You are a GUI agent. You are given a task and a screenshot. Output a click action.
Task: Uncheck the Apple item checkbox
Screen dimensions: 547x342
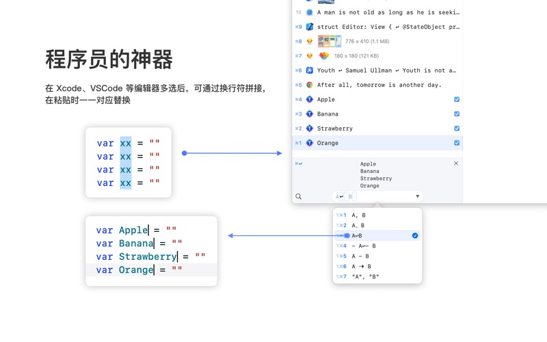coord(457,99)
